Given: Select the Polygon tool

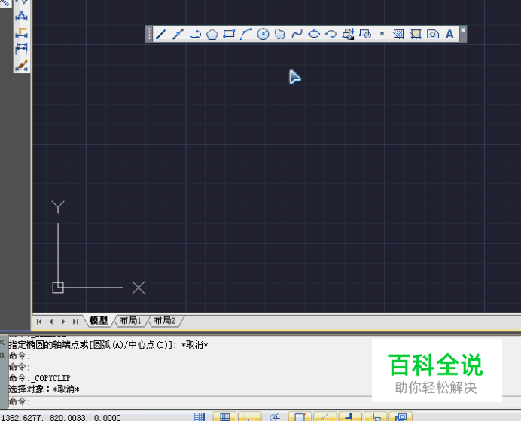Looking at the screenshot, I should (x=212, y=34).
